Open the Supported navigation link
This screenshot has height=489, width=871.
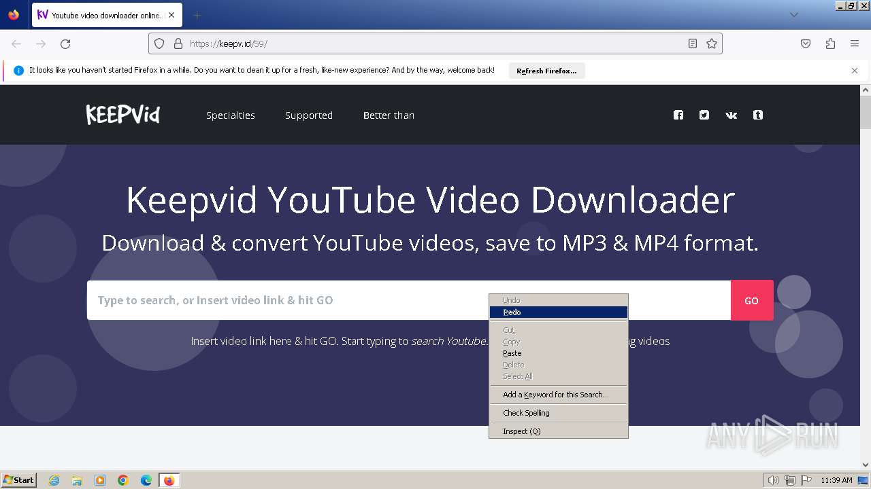(x=309, y=115)
